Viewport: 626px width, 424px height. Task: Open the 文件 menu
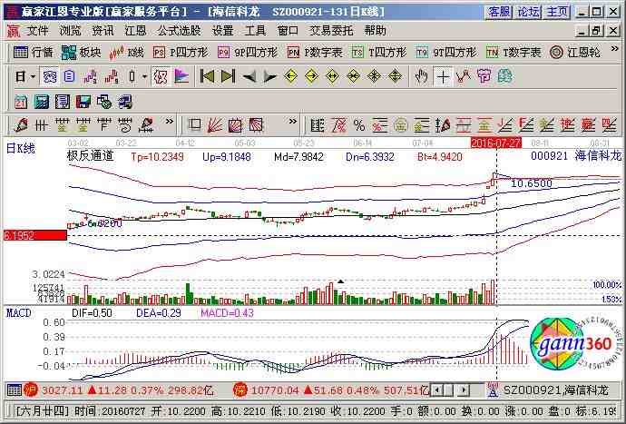(x=37, y=31)
